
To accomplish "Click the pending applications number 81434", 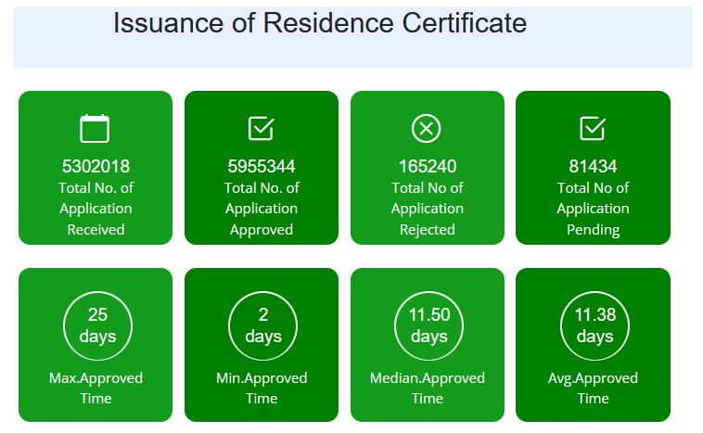I will point(593,167).
